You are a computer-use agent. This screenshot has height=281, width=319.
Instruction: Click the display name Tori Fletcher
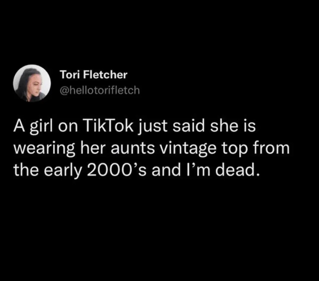coord(94,75)
